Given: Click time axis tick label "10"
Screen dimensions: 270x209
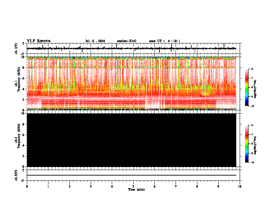Looking at the screenshot, I should 240,186.
